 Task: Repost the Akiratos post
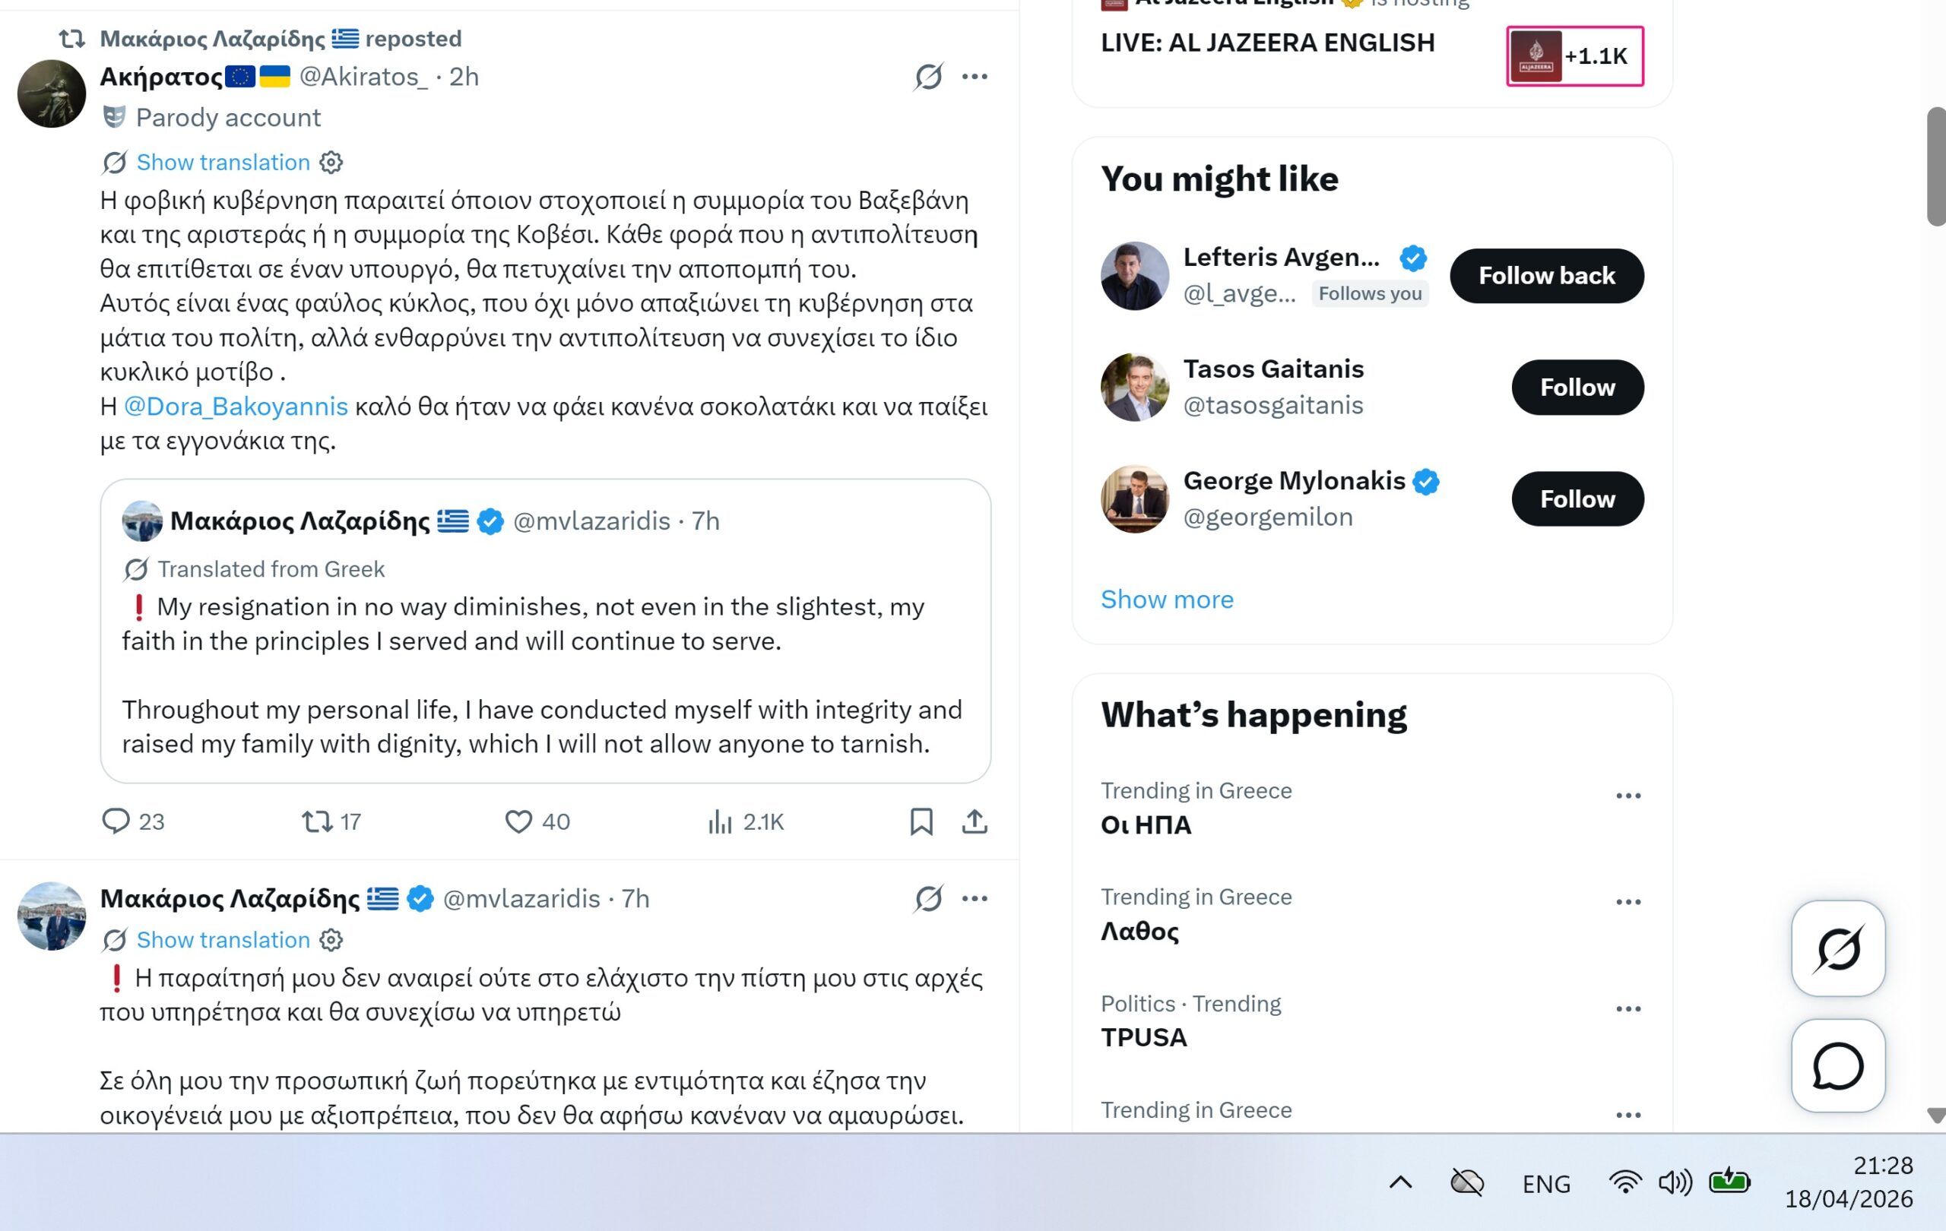click(317, 821)
